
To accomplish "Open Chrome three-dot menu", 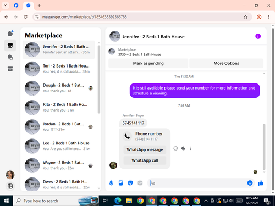I will point(269,17).
